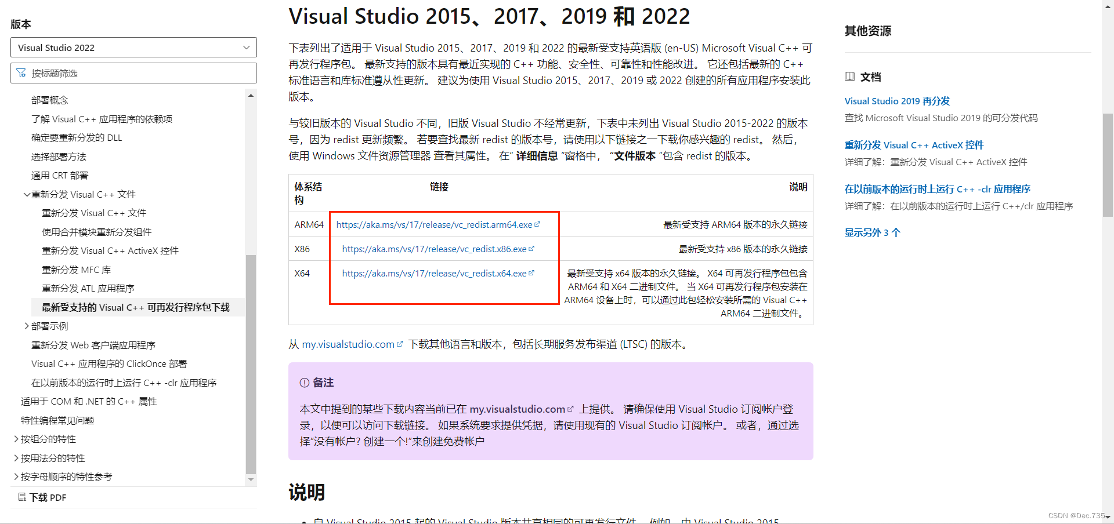Select 通用 CRT 部署 in the sidebar
This screenshot has height=524, width=1114.
click(x=60, y=175)
